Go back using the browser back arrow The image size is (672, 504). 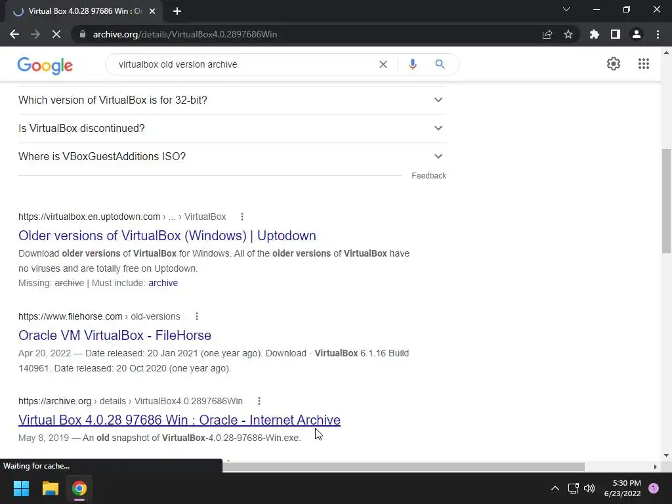tap(14, 34)
